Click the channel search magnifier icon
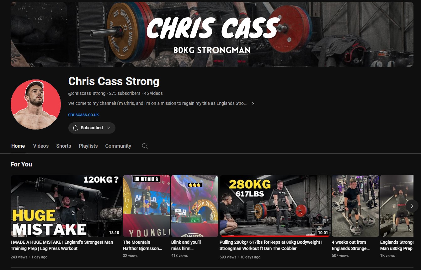 (x=145, y=146)
